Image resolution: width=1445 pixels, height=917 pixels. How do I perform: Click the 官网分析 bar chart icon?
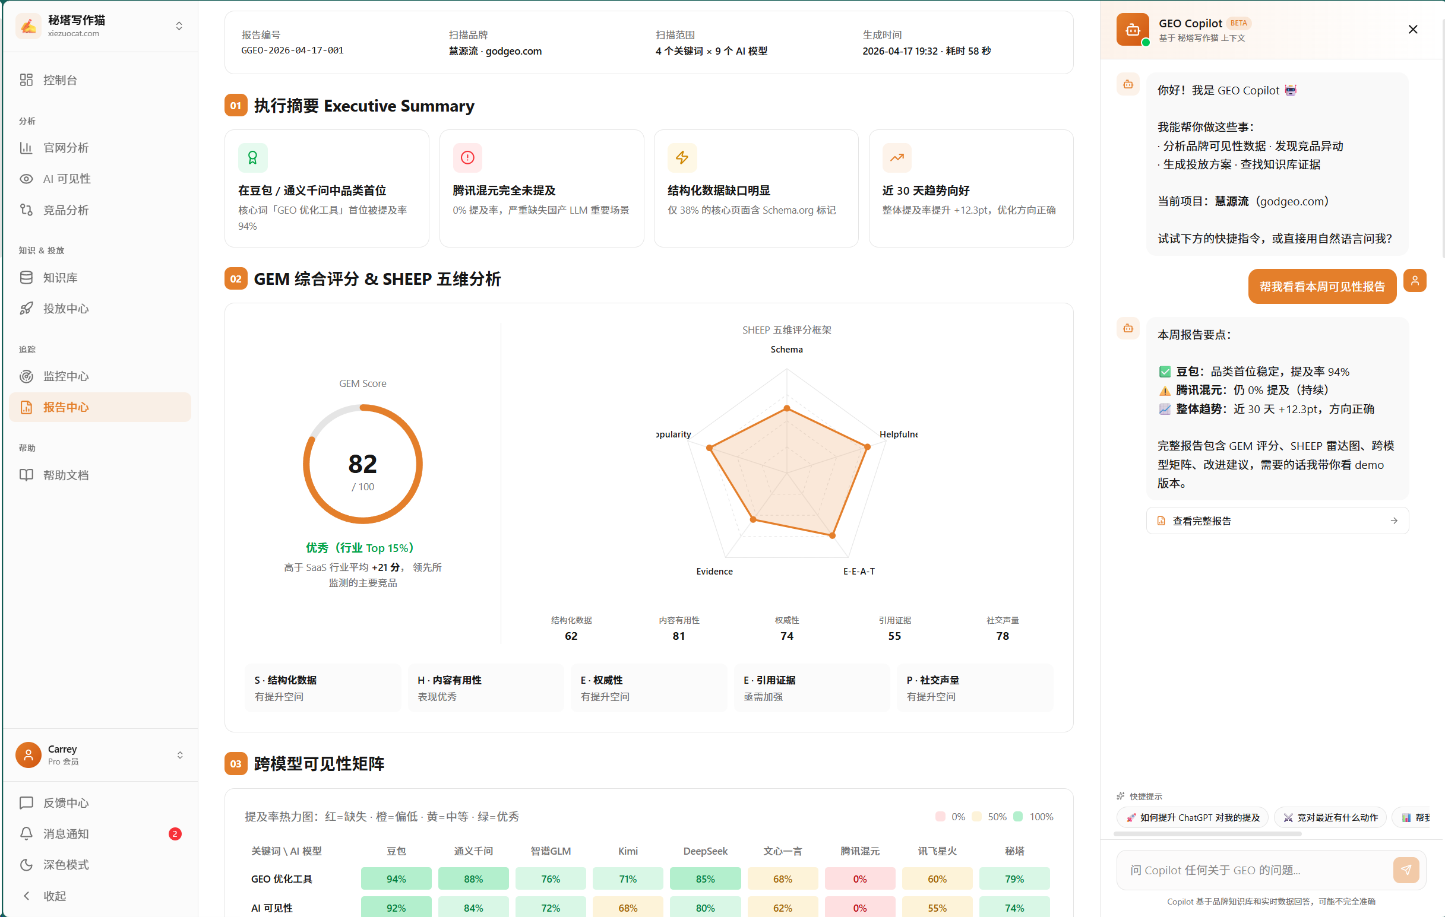click(x=26, y=148)
